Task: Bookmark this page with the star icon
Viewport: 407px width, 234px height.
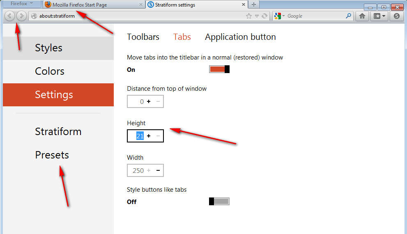Action: coord(248,16)
